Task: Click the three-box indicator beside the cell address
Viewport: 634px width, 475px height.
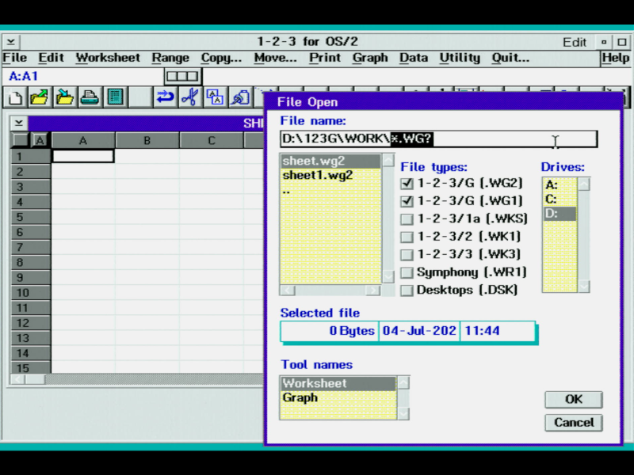Action: [183, 76]
